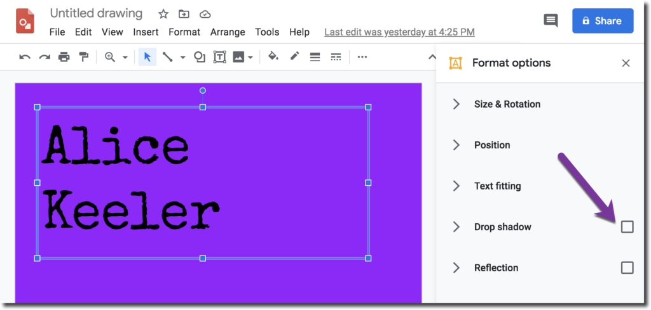Open the More toolbar options

[362, 57]
